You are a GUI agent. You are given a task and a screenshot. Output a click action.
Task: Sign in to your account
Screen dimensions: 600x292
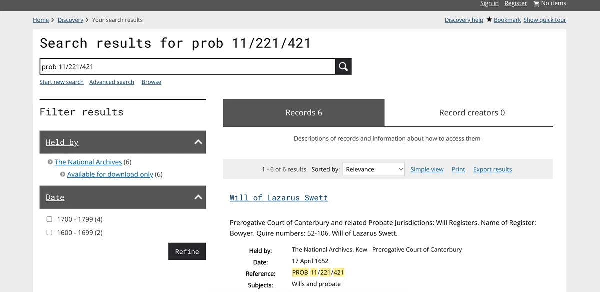point(489,3)
